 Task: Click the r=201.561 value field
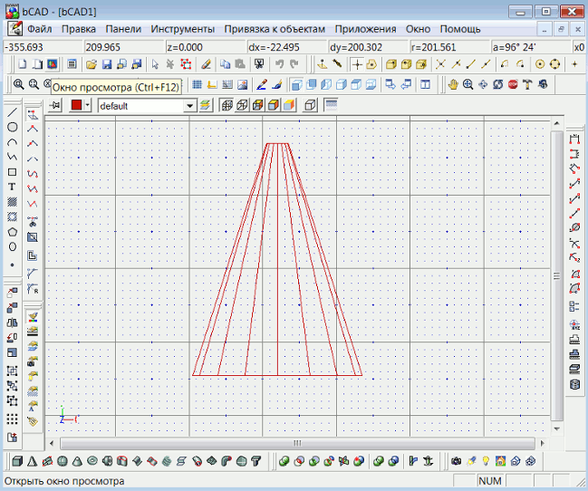click(x=449, y=47)
